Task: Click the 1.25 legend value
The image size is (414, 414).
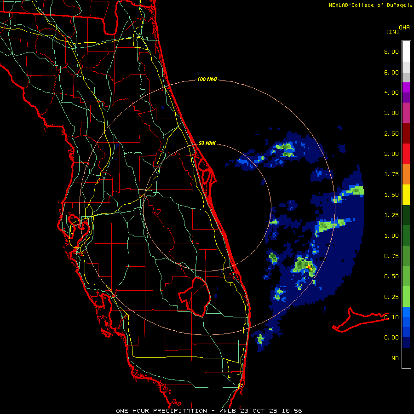Action: [x=391, y=215]
